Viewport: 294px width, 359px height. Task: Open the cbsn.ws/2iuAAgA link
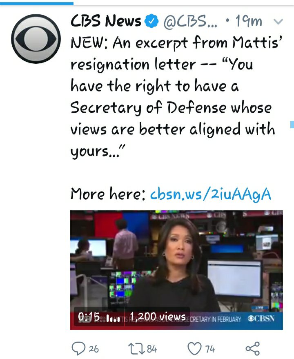211,194
